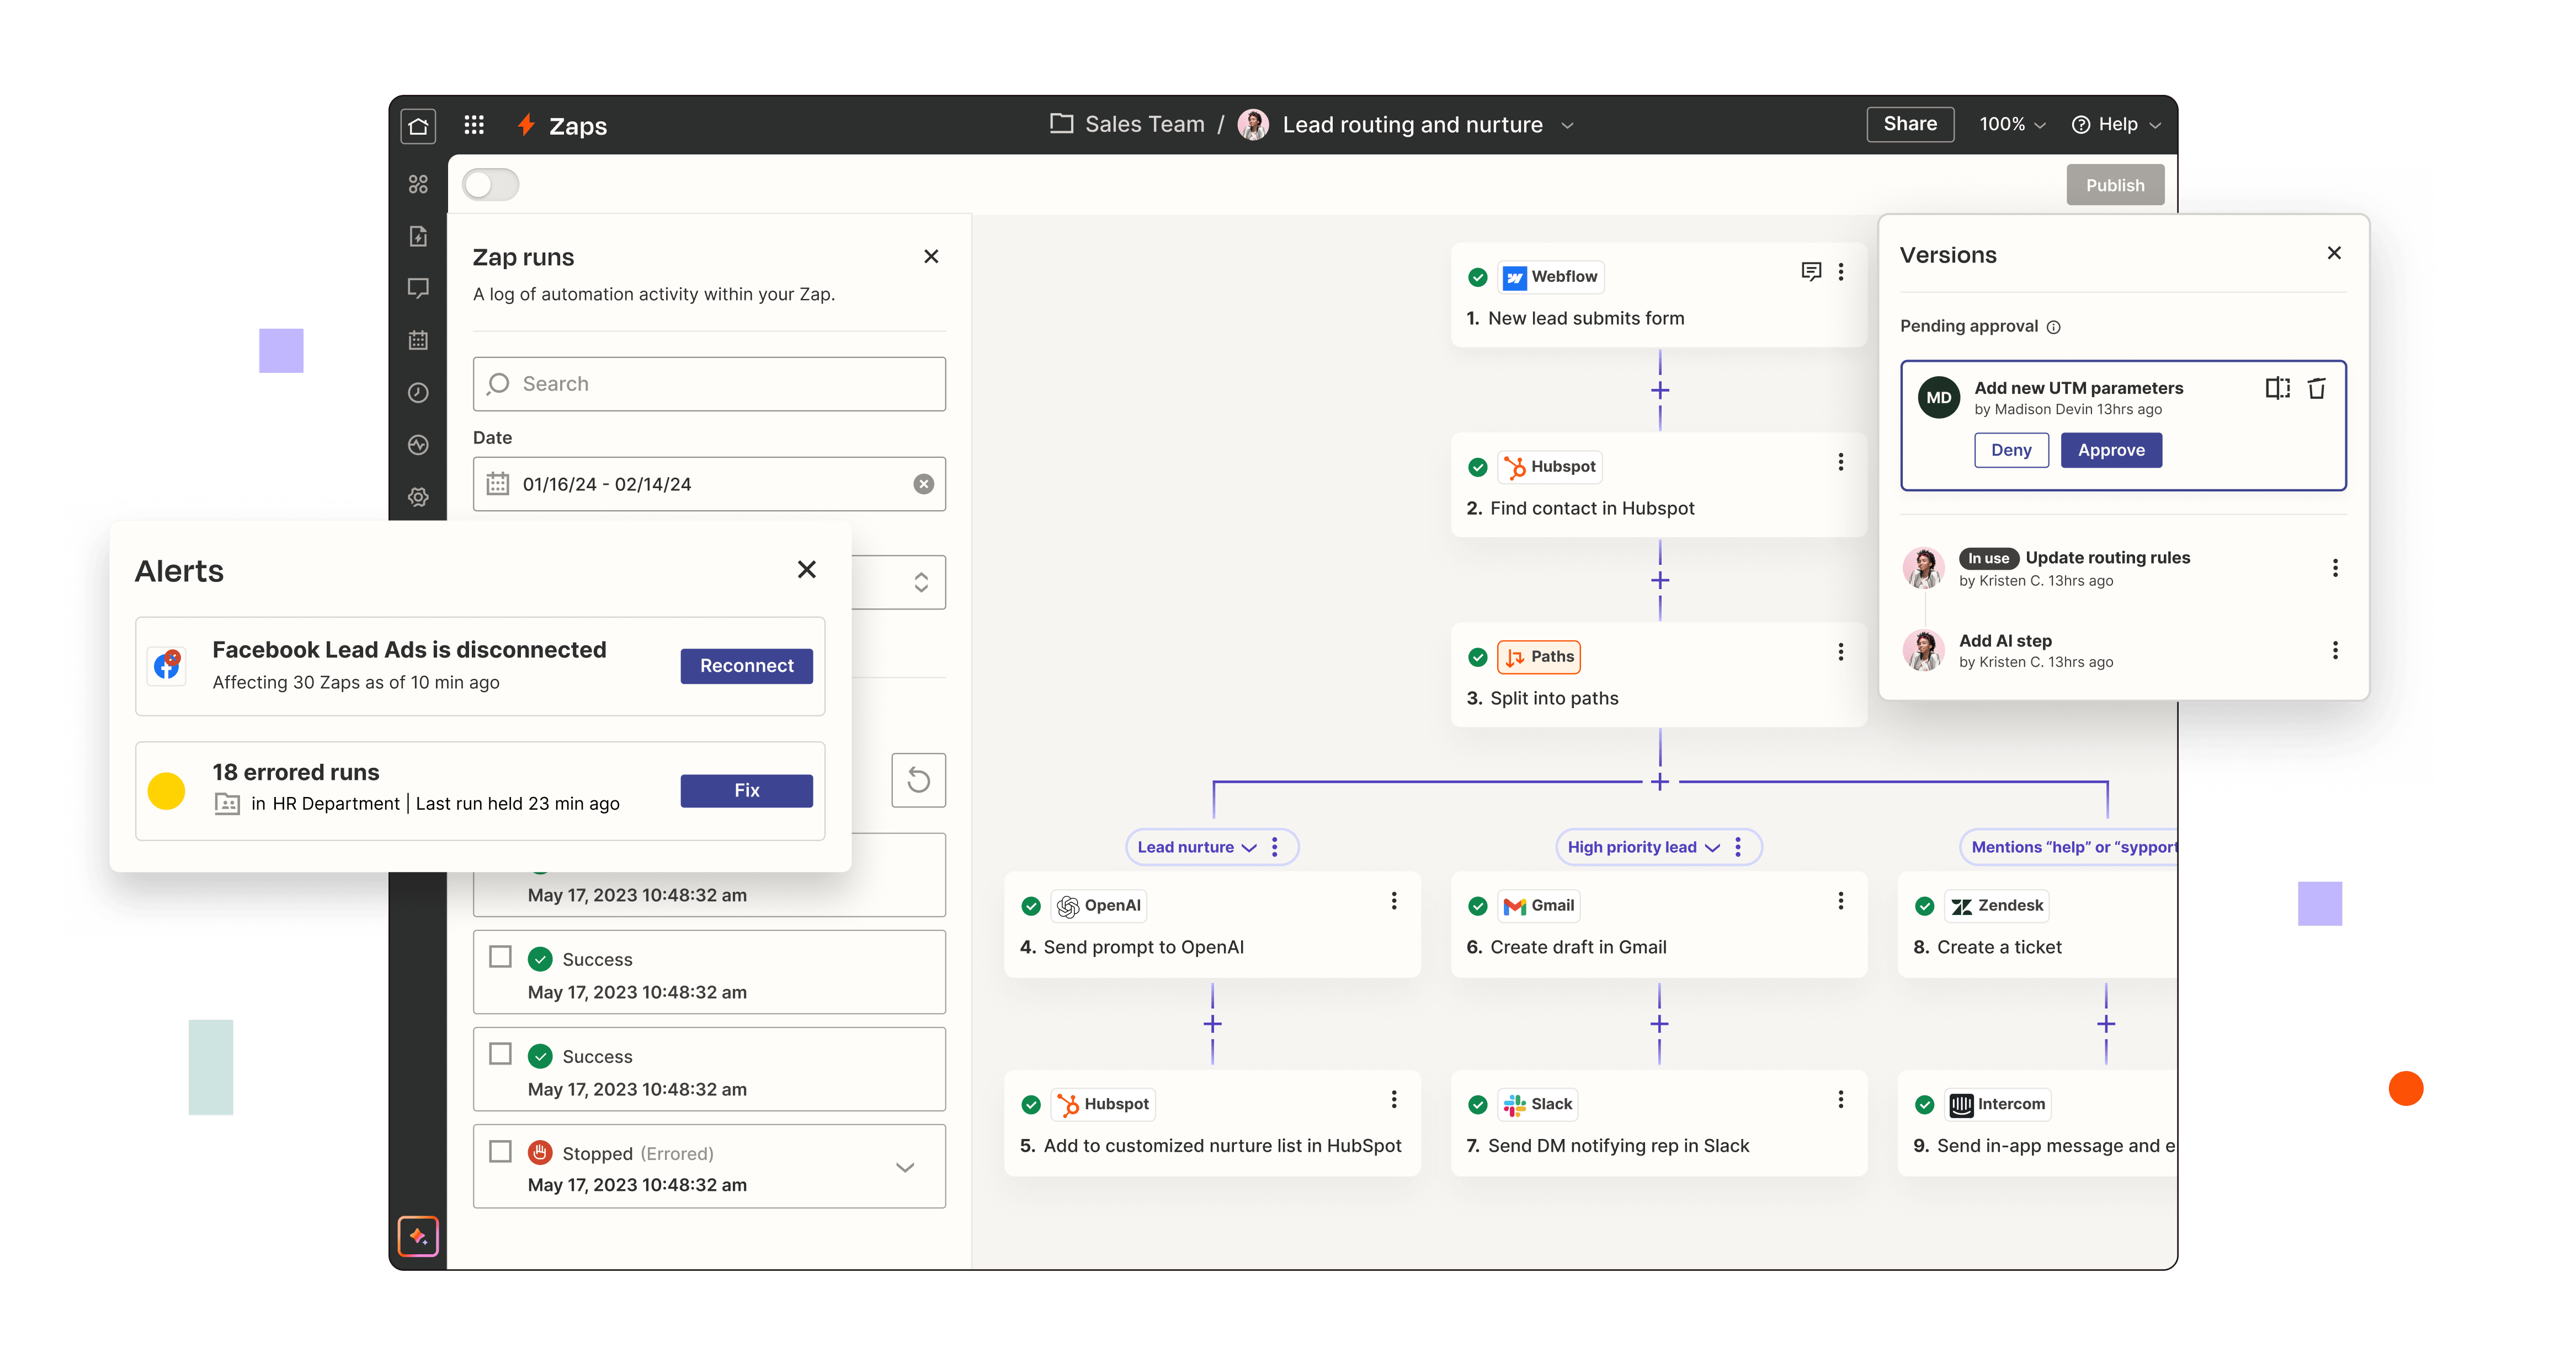This screenshot has height=1348, width=2576.
Task: Toggle the Zap on/off switch
Action: click(491, 185)
